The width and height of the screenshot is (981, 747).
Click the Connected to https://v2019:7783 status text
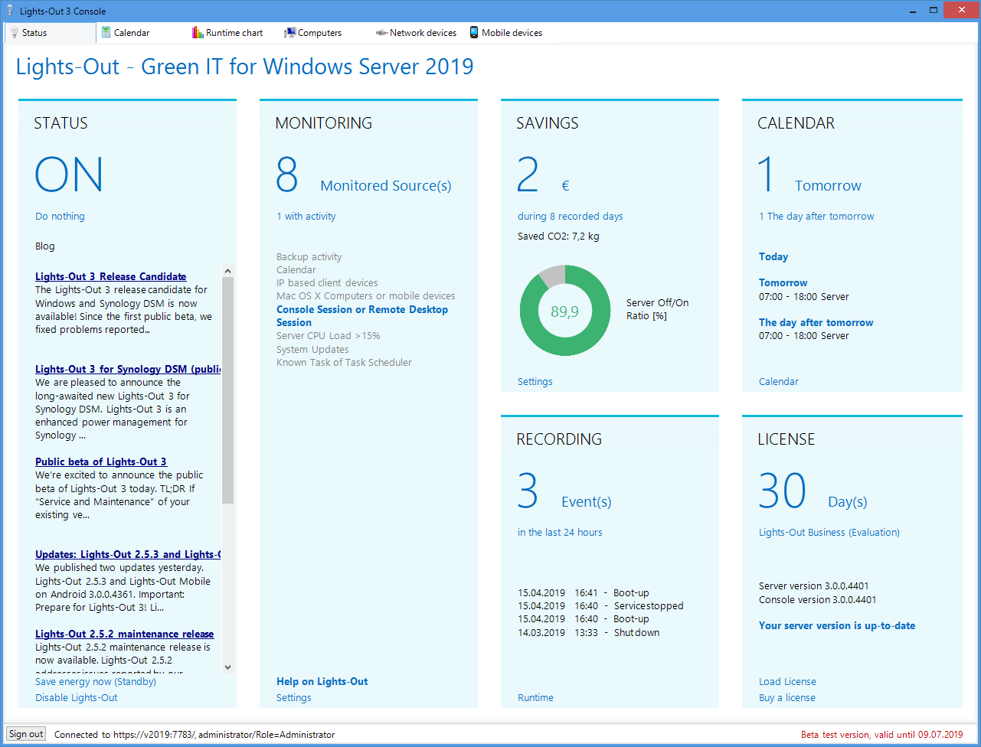(195, 734)
